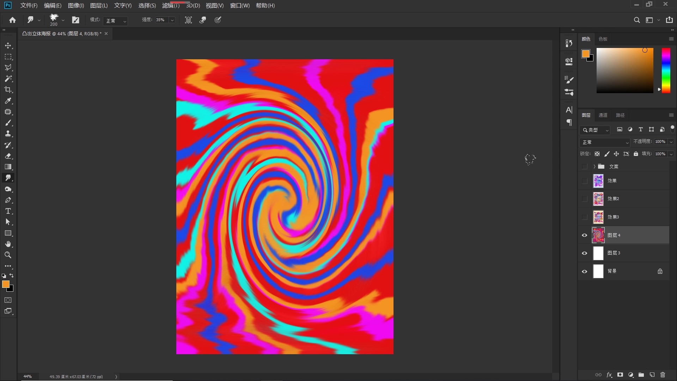The width and height of the screenshot is (677, 381).
Task: Select the Hand tool
Action: [8, 244]
